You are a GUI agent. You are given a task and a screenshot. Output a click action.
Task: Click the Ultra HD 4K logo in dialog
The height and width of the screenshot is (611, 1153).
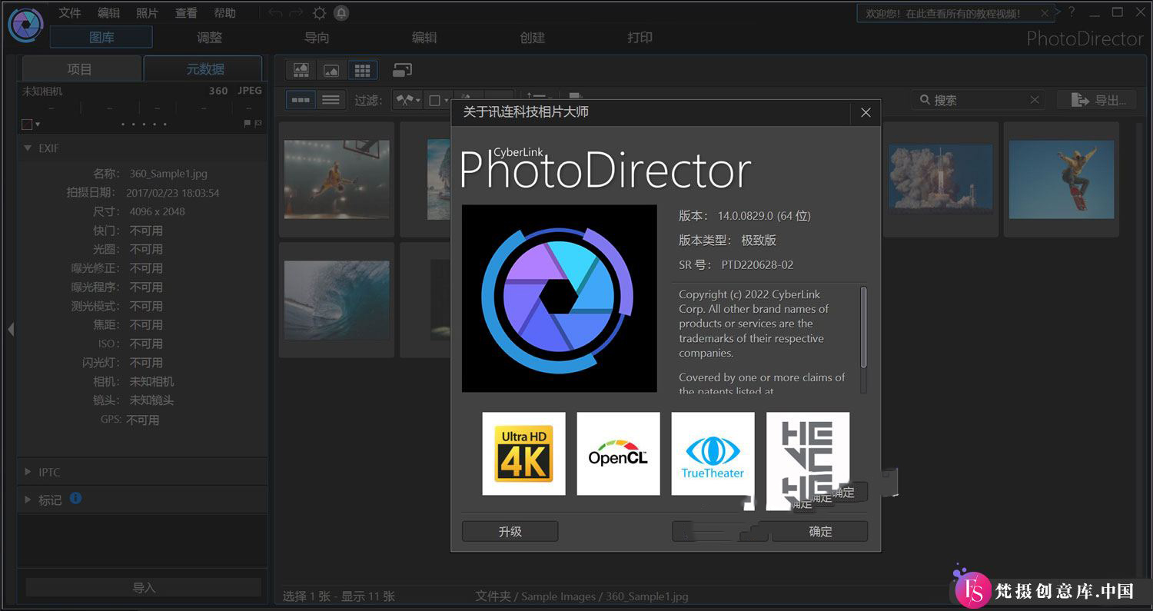(523, 453)
